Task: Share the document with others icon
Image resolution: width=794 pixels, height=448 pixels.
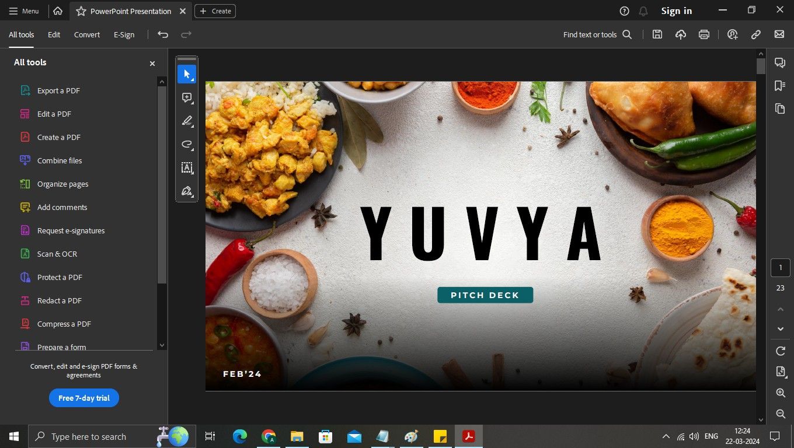Action: (733, 34)
